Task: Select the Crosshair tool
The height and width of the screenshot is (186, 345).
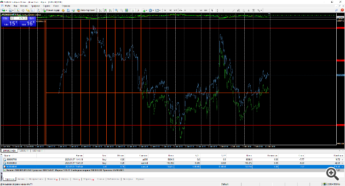Action: (217, 10)
